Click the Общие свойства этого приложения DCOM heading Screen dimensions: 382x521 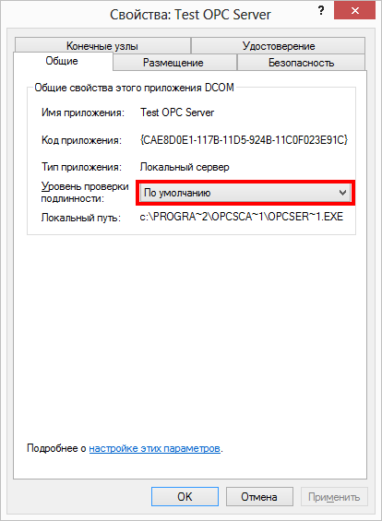[135, 88]
